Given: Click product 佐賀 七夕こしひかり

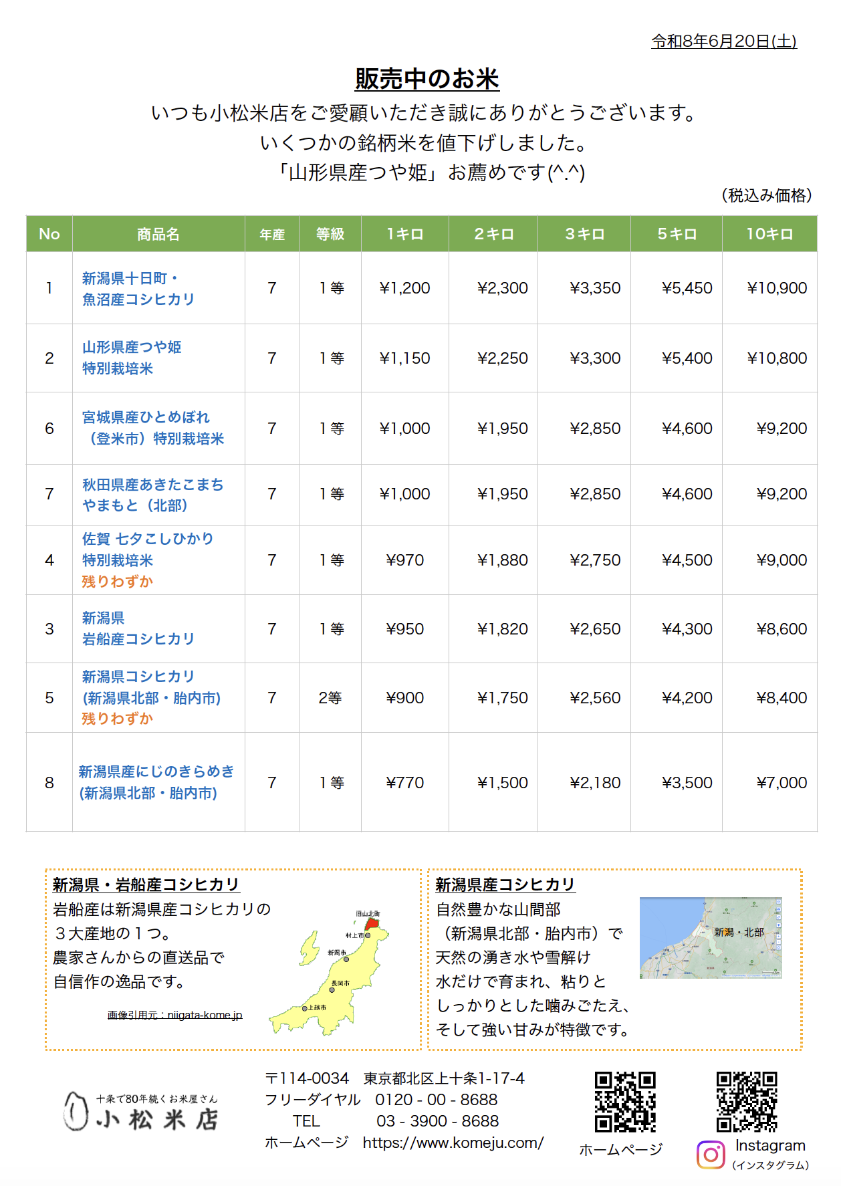Looking at the screenshot, I should coord(148,550).
